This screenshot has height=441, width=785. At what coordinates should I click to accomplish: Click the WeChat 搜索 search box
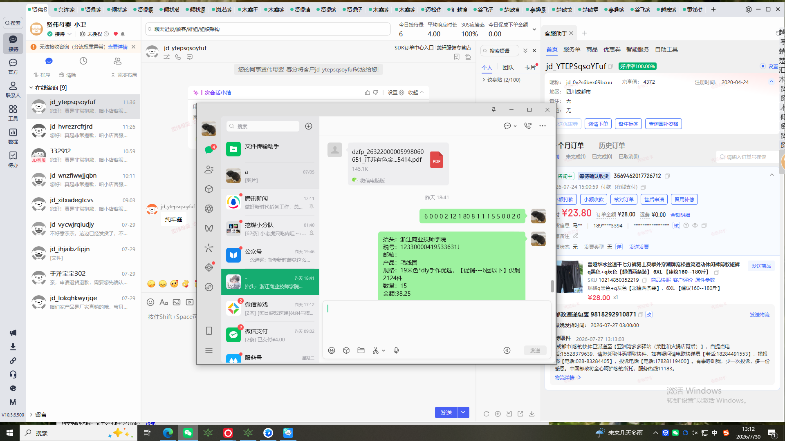tap(263, 126)
